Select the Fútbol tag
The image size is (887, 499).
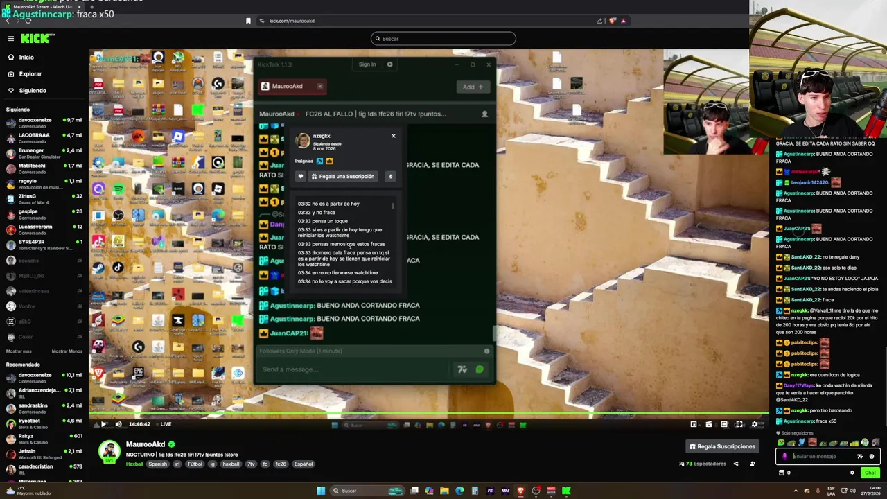(x=195, y=464)
